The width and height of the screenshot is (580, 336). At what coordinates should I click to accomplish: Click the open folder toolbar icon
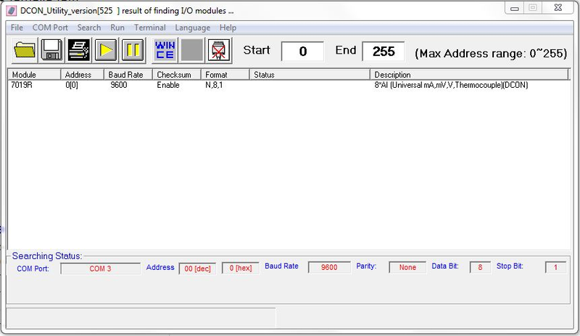coord(24,51)
